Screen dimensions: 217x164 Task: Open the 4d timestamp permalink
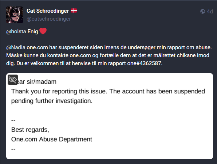pyautogui.click(x=210, y=12)
